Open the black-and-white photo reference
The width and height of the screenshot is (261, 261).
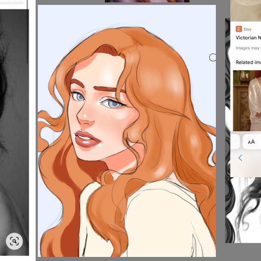pyautogui.click(x=14, y=133)
